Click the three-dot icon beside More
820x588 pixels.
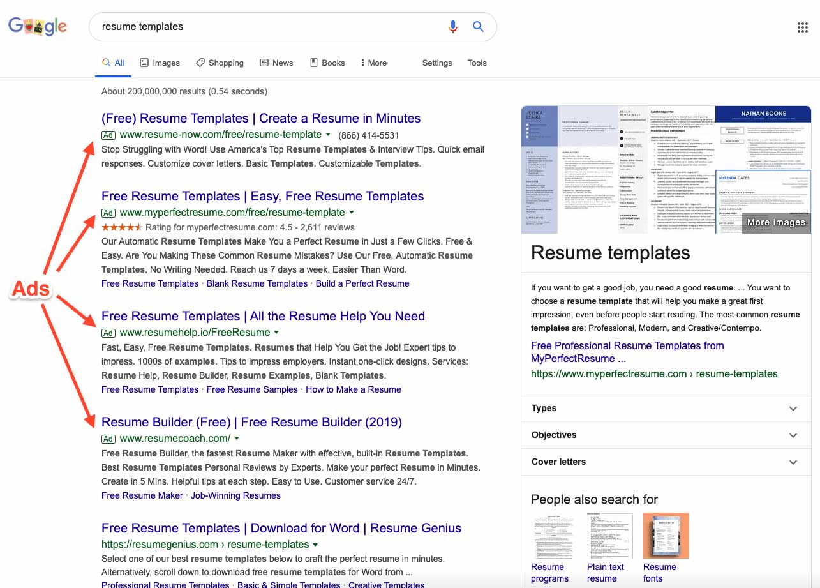(365, 62)
